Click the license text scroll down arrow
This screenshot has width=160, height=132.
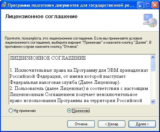click(x=153, y=101)
